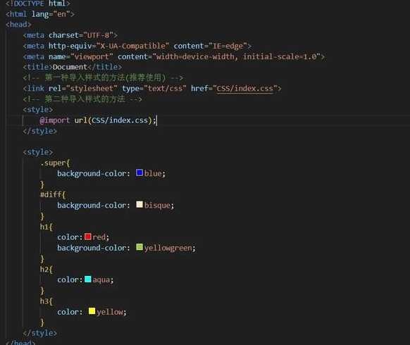Click the h3 selector line

46,301
